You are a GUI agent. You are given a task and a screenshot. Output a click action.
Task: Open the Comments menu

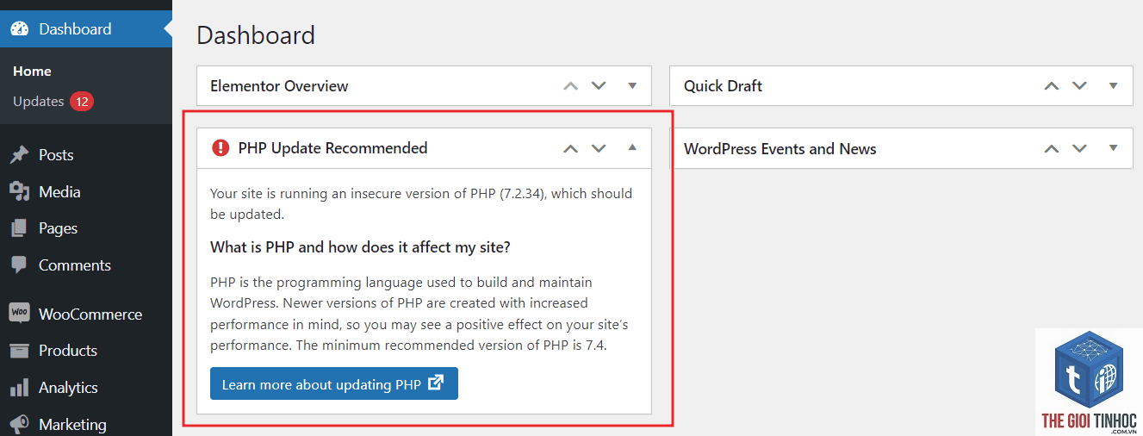click(x=86, y=265)
